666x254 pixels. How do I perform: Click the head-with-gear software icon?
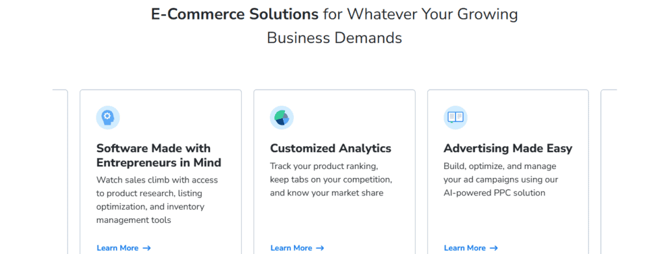(108, 118)
